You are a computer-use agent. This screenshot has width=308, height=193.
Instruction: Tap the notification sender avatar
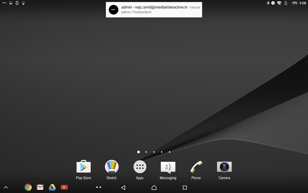[114, 10]
